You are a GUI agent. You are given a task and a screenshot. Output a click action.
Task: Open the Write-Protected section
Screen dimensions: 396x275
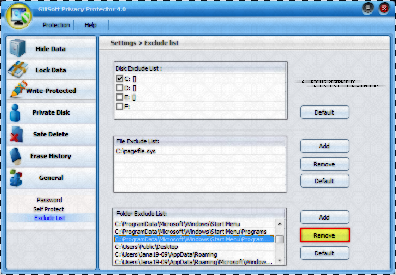[51, 90]
